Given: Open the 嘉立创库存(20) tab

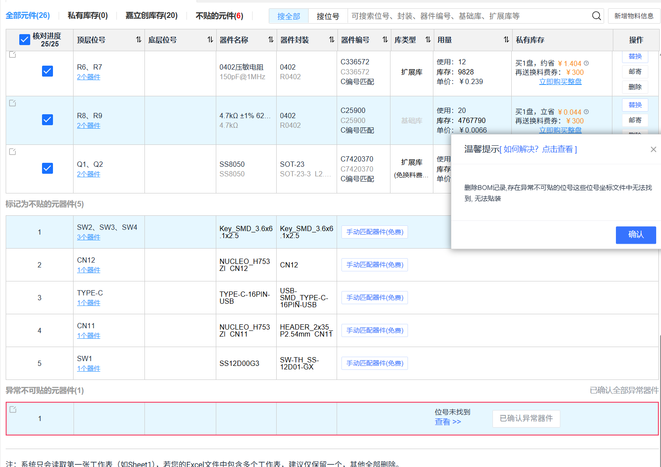Looking at the screenshot, I should point(151,16).
